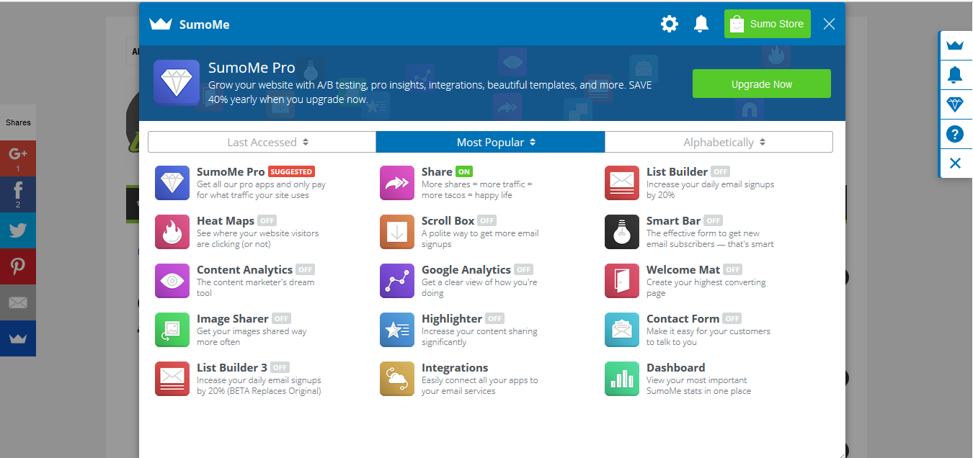973x458 pixels.
Task: Click the Contact Form OFF badge
Action: pyautogui.click(x=732, y=318)
